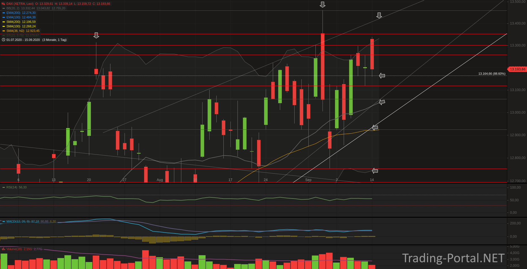Click the Volume(28) bar chart icon

click(x=3, y=249)
